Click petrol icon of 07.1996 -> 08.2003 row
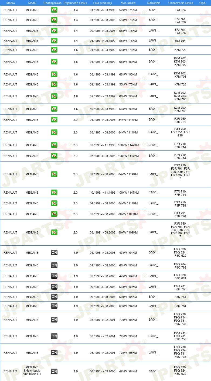Image resolution: width=211 pixels, height=381 pixels. [54, 156]
